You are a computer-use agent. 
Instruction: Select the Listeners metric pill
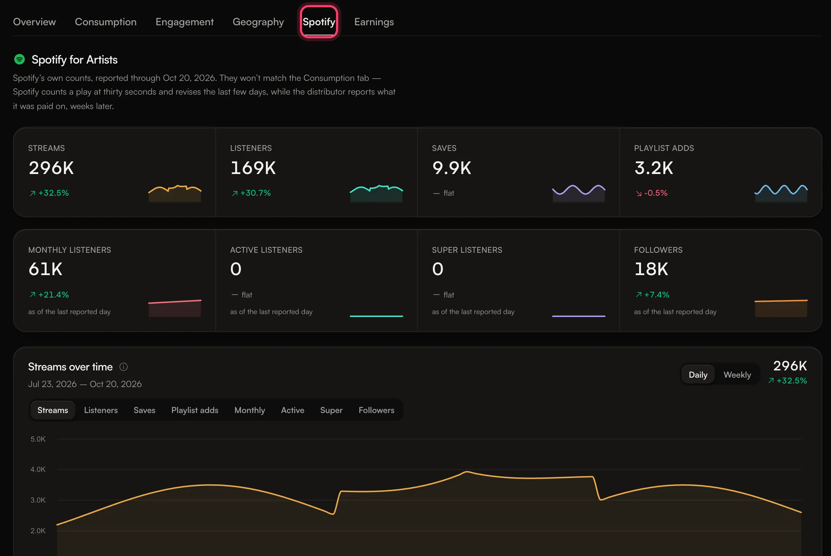pos(101,410)
